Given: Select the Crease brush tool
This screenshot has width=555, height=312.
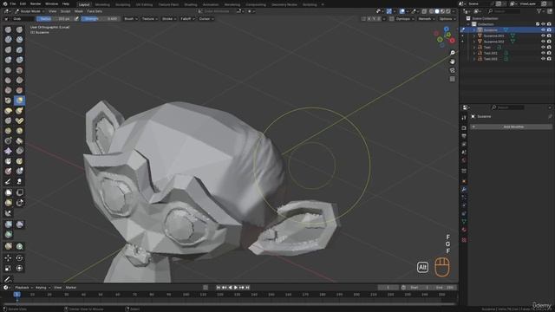Looking at the screenshot, I should tap(8, 70).
